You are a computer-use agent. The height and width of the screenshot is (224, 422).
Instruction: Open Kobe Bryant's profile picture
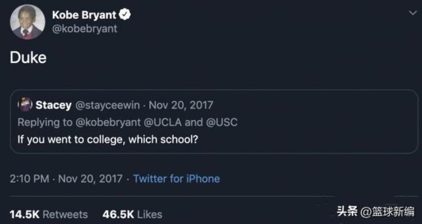[28, 22]
